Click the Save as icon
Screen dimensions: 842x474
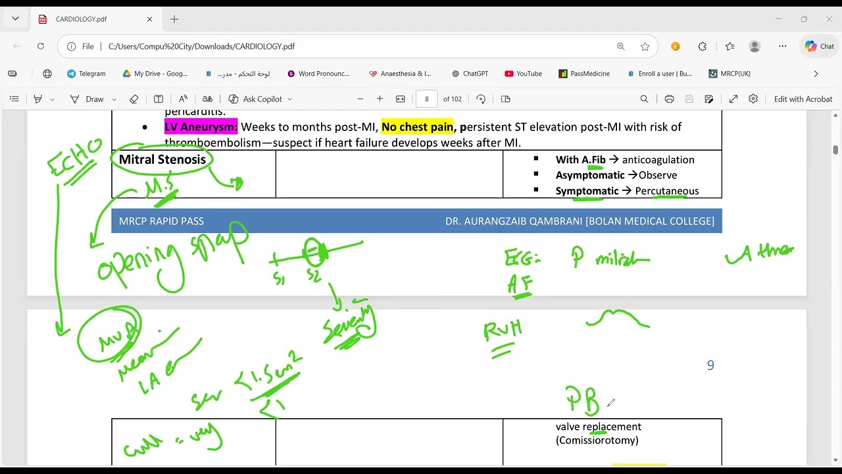coord(708,99)
